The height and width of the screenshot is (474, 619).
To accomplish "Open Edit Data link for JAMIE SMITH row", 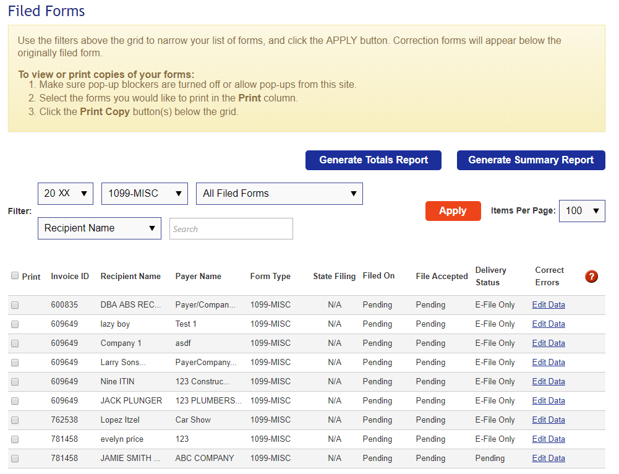I will coord(549,458).
